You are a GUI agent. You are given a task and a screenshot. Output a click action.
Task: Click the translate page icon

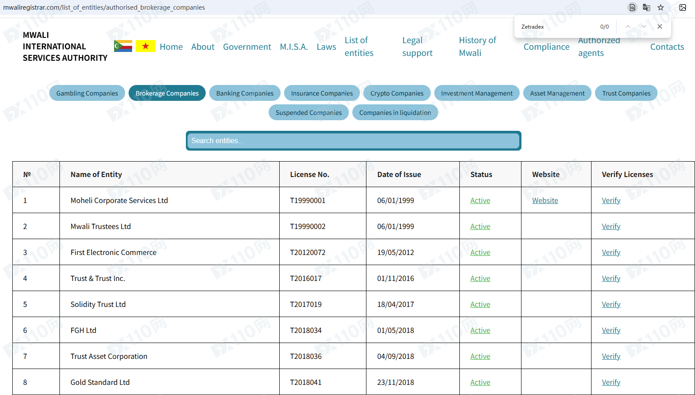[646, 7]
